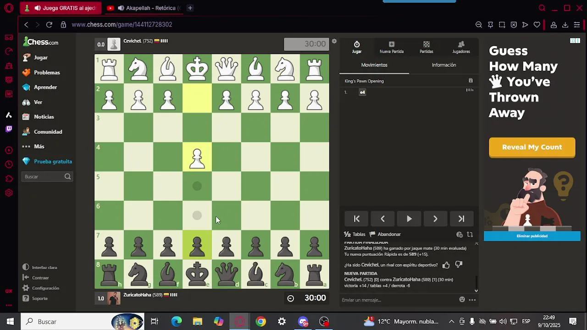Collapse the chat panel with the toggle arrow

coord(476,243)
